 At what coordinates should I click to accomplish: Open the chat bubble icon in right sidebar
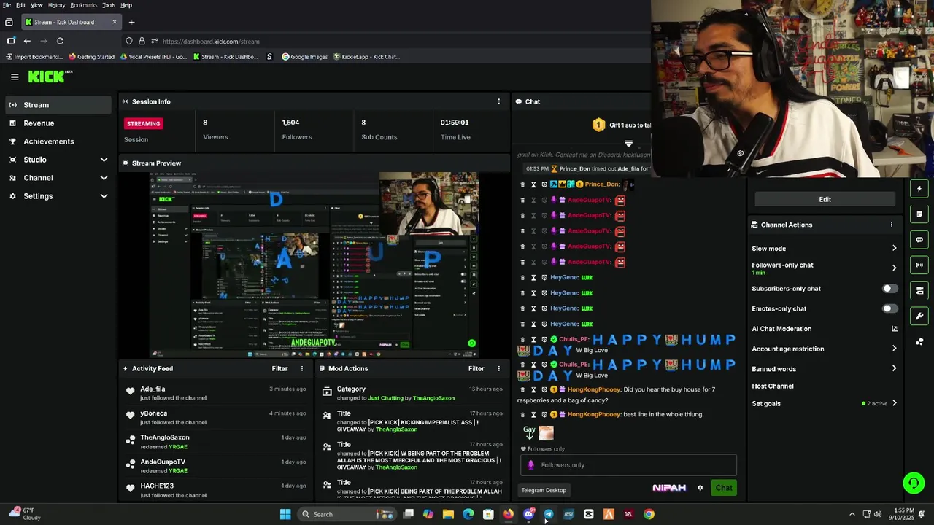point(919,240)
